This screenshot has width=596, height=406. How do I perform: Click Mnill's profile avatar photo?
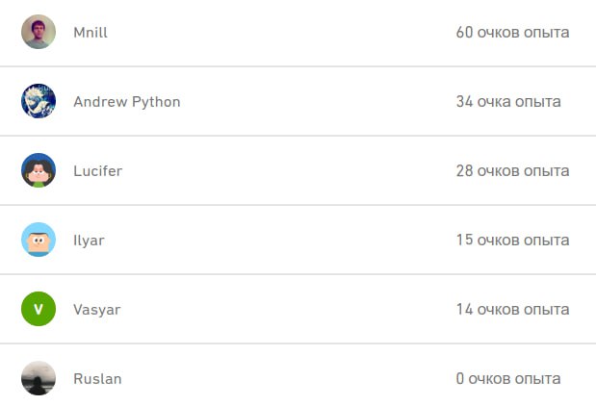pyautogui.click(x=39, y=32)
